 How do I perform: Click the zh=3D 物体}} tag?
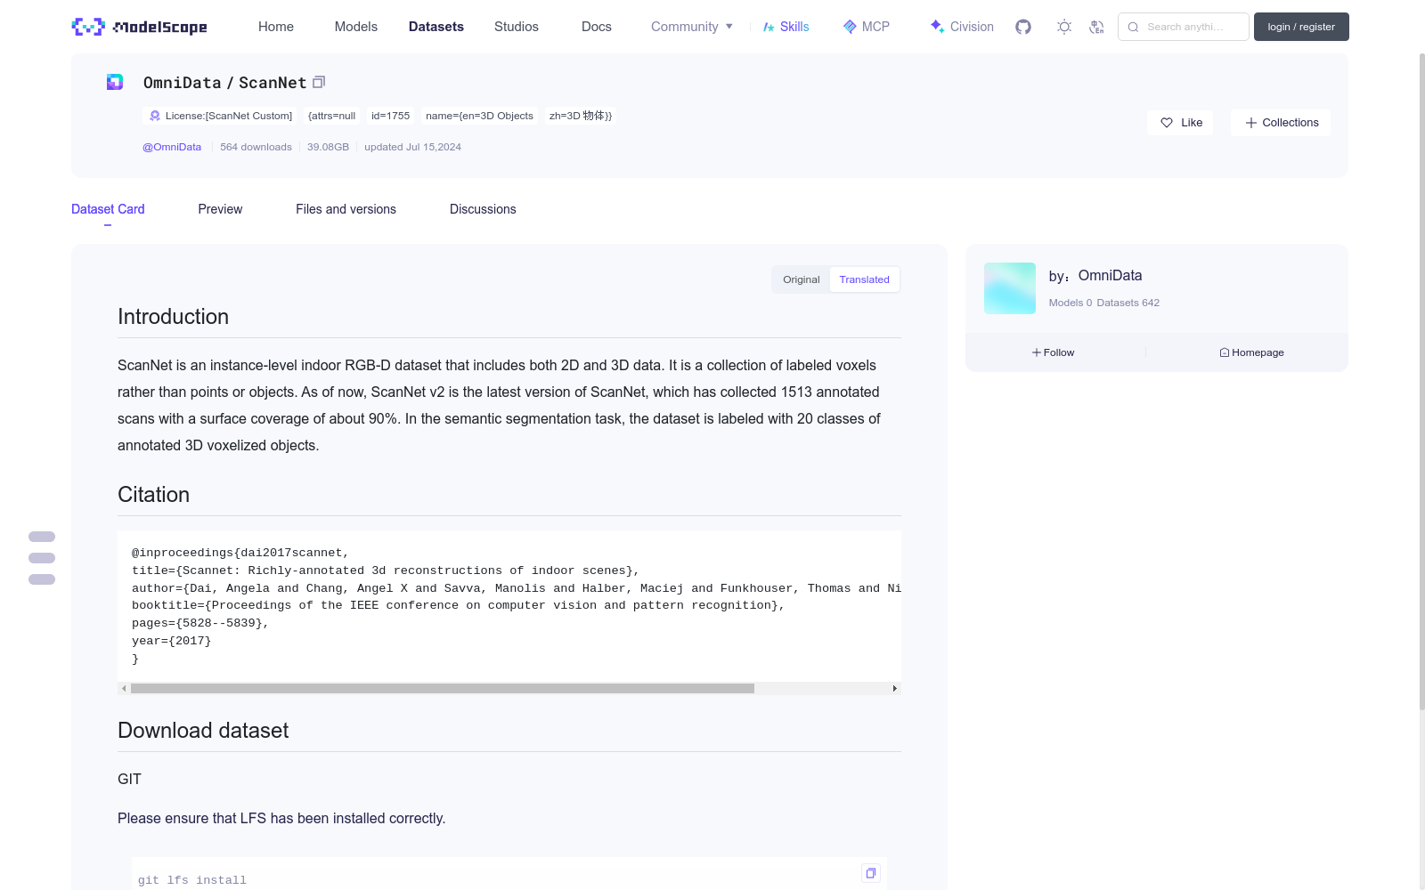581,116
